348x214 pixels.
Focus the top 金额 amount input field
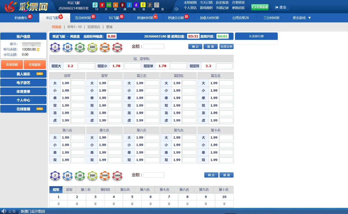point(154,46)
